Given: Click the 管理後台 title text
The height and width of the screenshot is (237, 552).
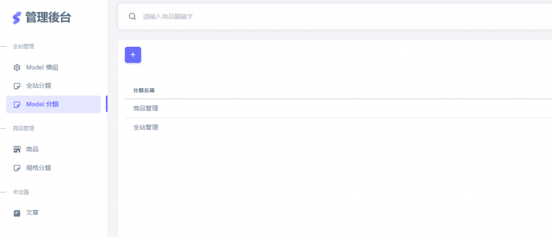Looking at the screenshot, I should [48, 18].
